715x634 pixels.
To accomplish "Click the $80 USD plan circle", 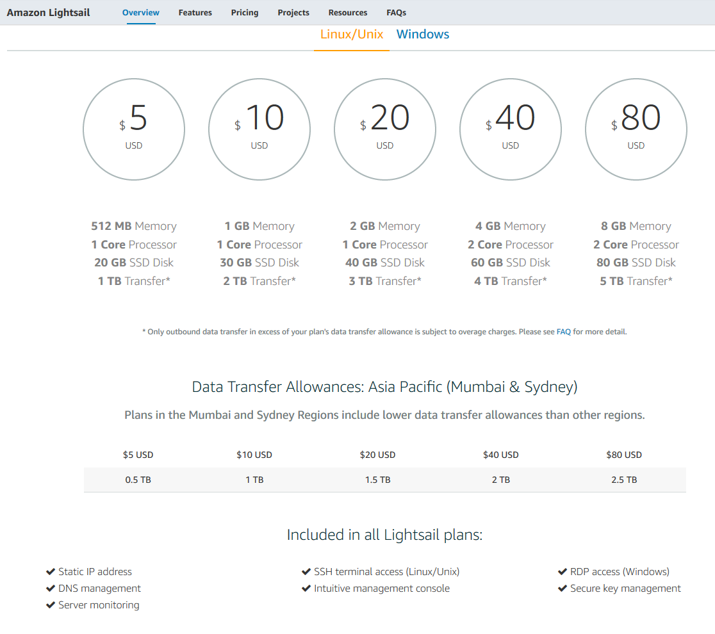I will (636, 130).
